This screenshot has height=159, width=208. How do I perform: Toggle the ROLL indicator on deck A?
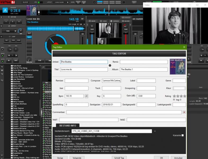click(x=2, y=50)
